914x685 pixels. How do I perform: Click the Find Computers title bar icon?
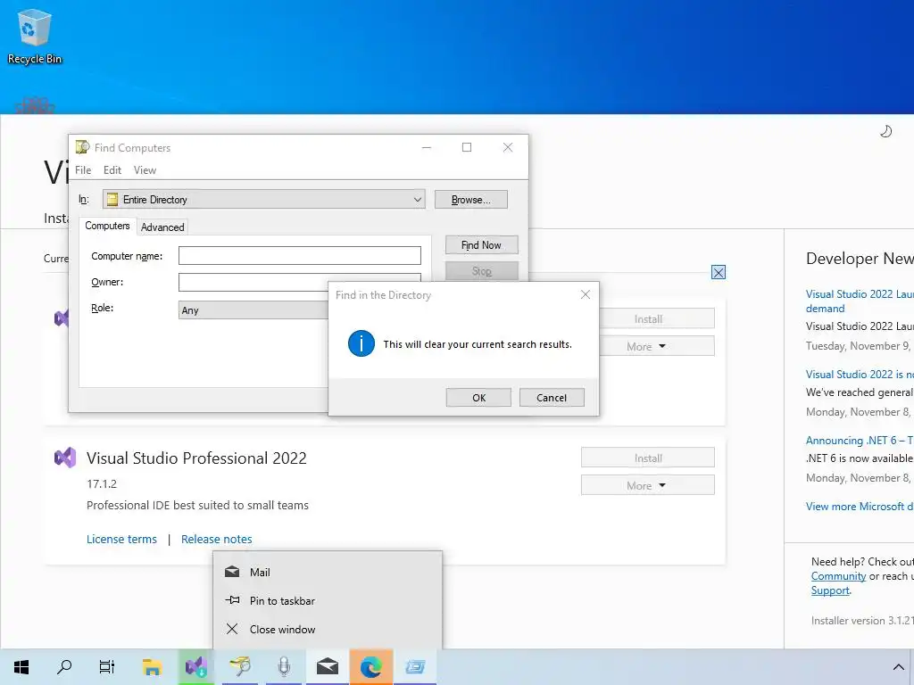point(82,147)
